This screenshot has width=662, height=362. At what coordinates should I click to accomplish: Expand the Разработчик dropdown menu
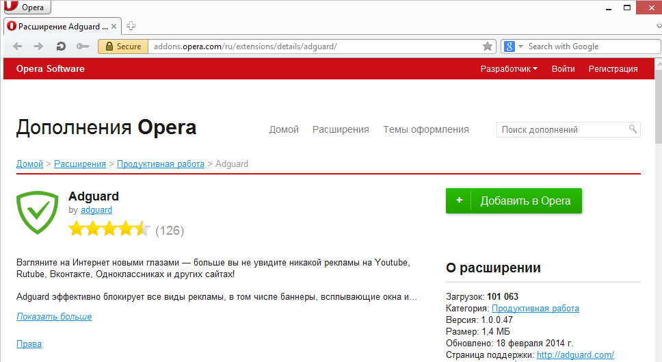pyautogui.click(x=509, y=69)
